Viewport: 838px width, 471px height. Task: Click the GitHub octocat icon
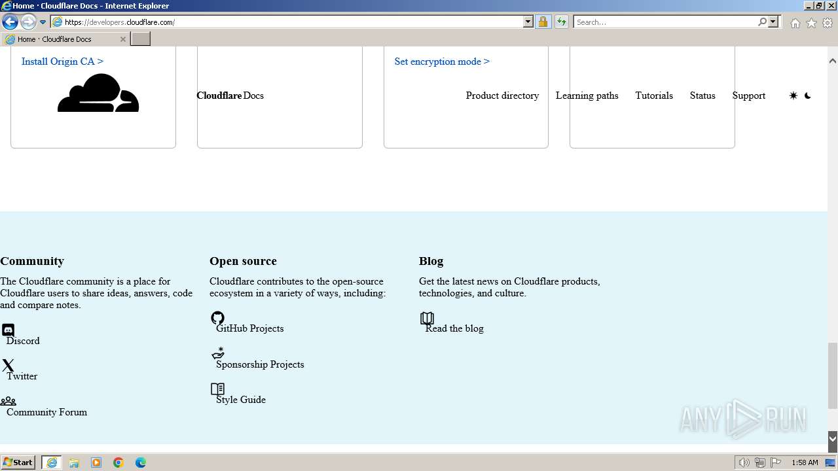click(217, 318)
